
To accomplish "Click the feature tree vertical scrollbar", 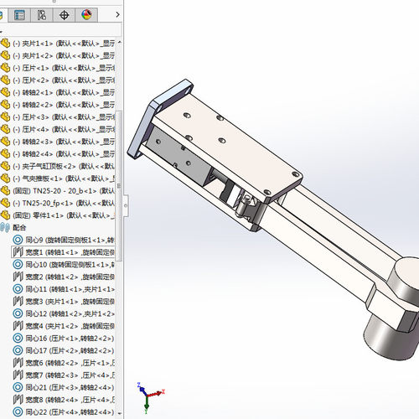I will (x=119, y=186).
